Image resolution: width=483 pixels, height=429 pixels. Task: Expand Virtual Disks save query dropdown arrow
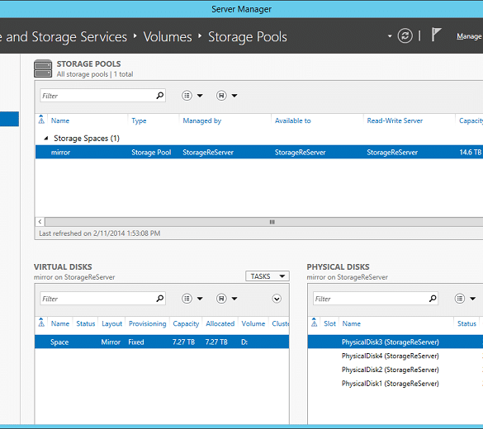click(x=234, y=299)
